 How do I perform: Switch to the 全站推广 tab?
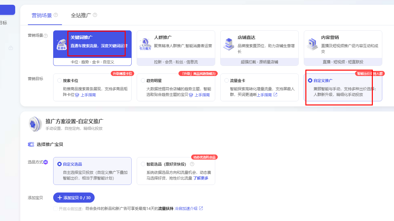81,15
